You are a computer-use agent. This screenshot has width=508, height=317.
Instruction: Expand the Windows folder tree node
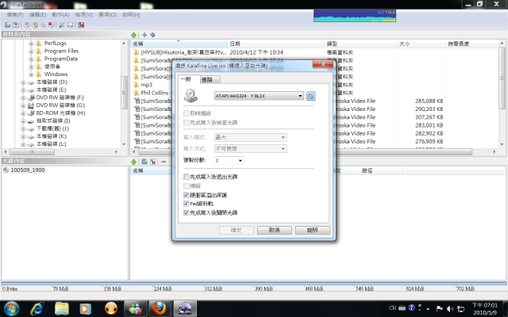(32, 74)
